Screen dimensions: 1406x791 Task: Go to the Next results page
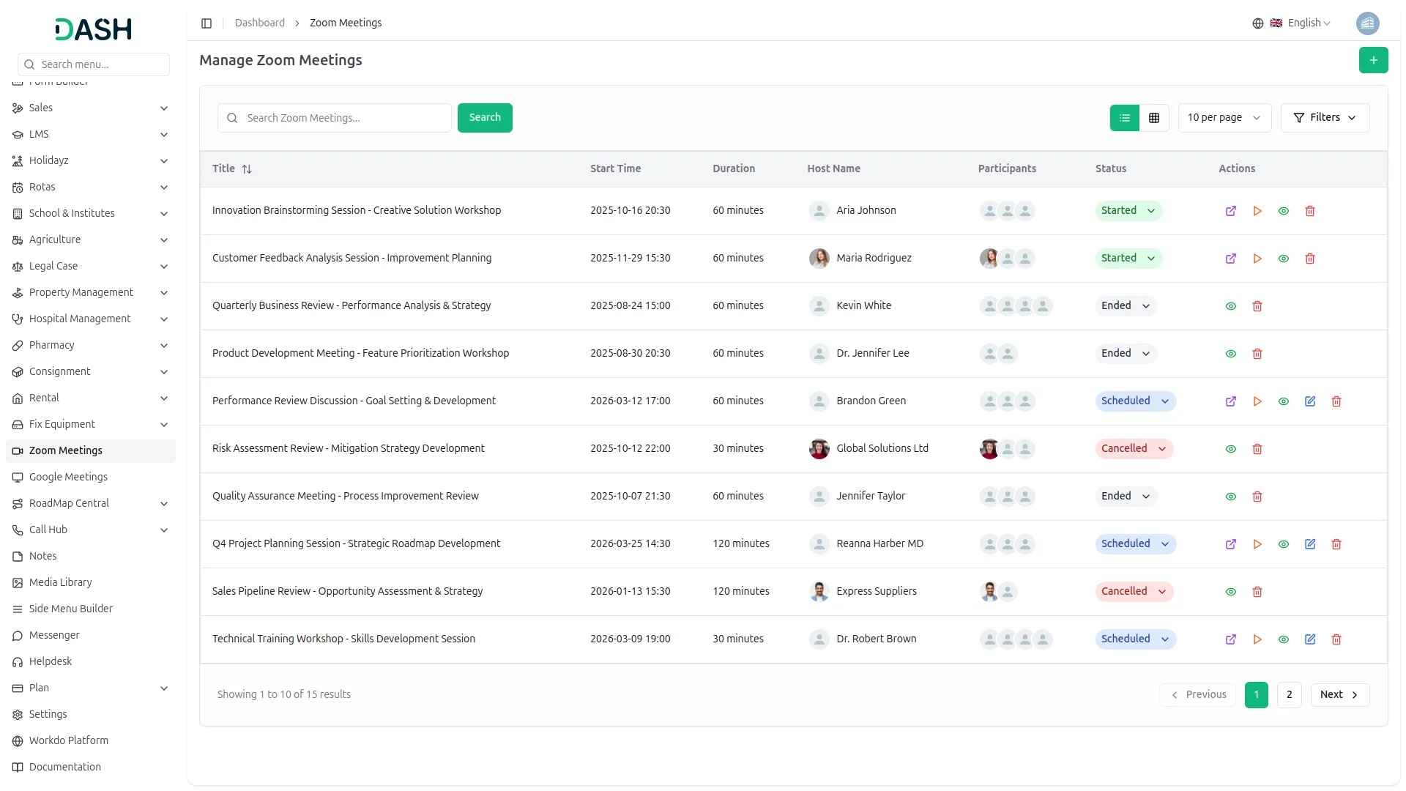coord(1339,694)
